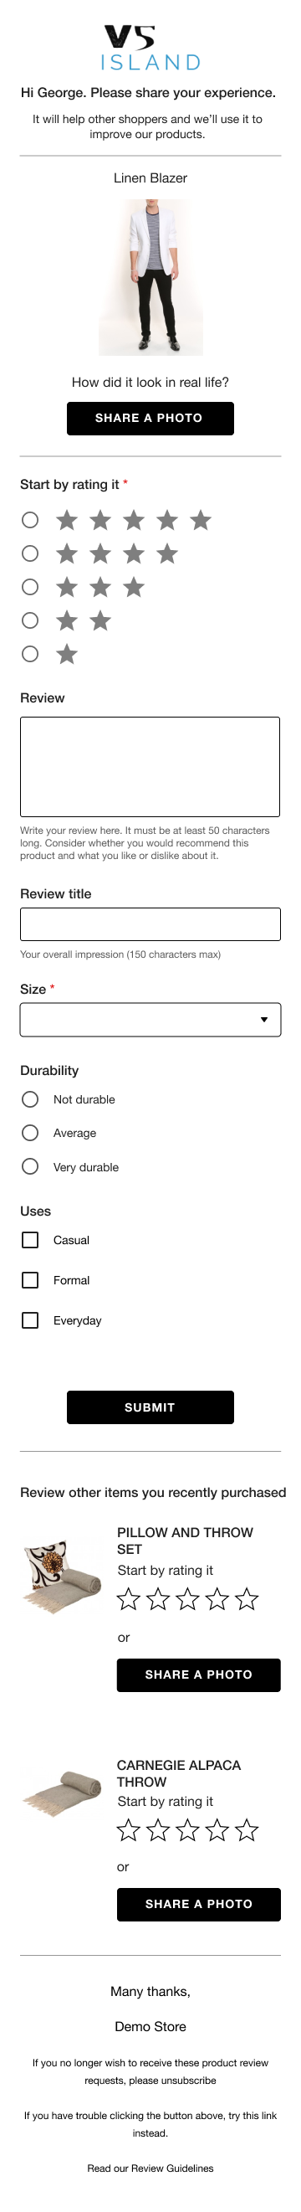Rate Carnegie Alpaca Throw three stars
Viewport: 301px width, 2212px height.
point(188,1829)
